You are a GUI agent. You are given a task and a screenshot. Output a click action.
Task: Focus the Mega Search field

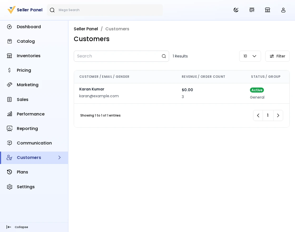coord(105,10)
